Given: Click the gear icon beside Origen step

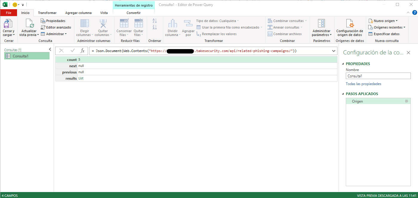Looking at the screenshot, I should (406, 101).
